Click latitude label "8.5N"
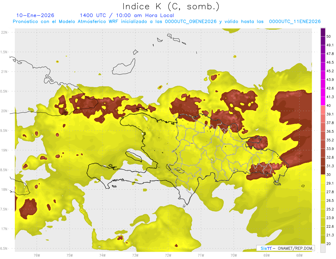This screenshot has width=336, height=259. 4,170
